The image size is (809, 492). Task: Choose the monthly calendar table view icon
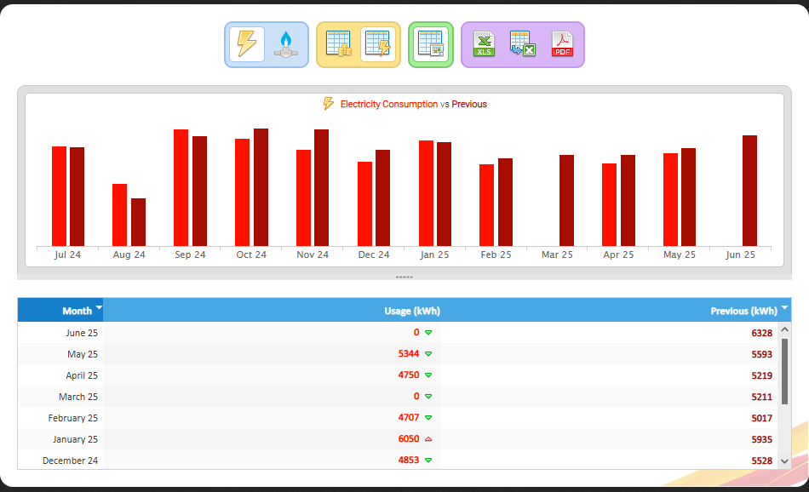coord(431,43)
